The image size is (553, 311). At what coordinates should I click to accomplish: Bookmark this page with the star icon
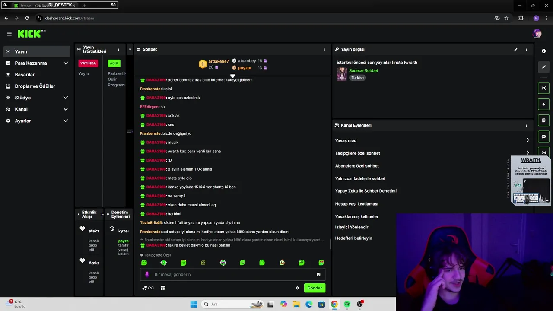pos(506,18)
